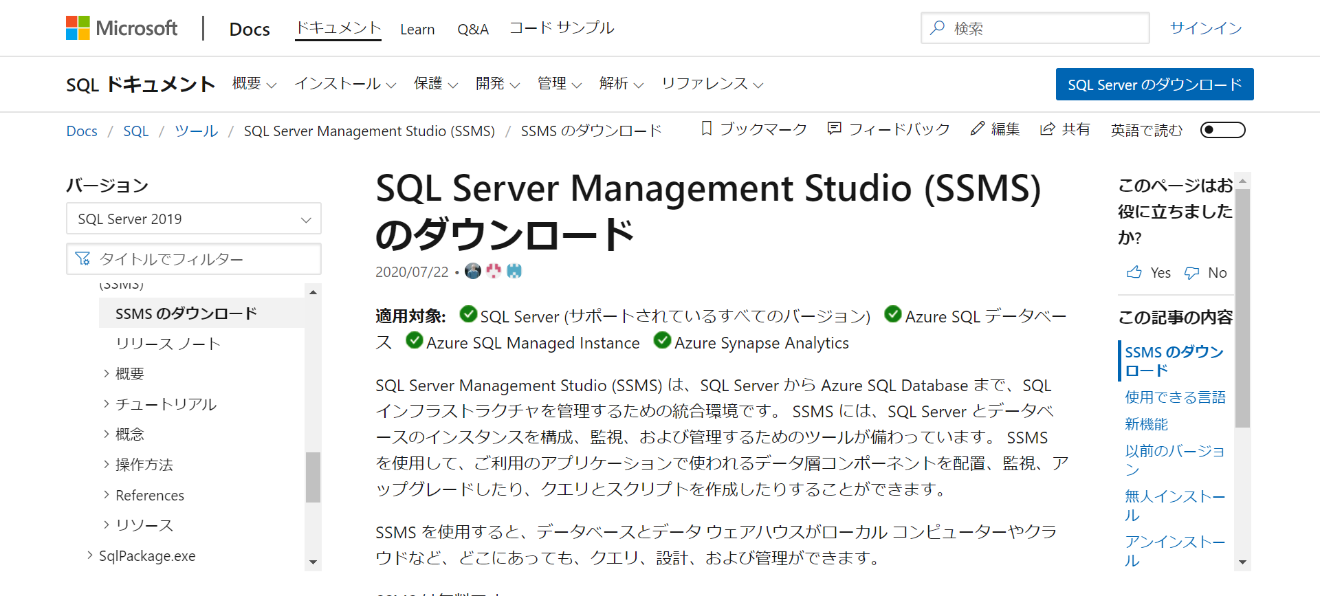Viewport: 1320px width, 596px height.
Task: Click the SQL Server のダウンロード button
Action: [1155, 84]
